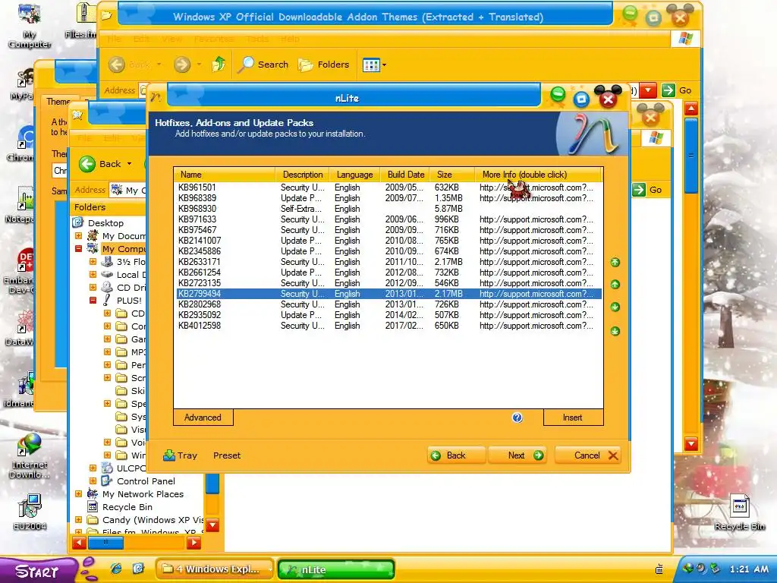Expand the Control Panel tree node
The width and height of the screenshot is (777, 583).
coord(93,481)
